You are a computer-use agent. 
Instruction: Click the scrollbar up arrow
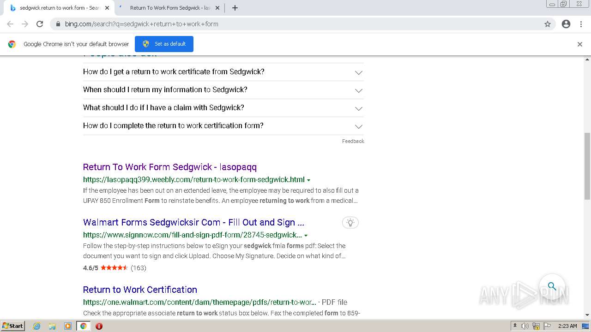click(x=587, y=59)
